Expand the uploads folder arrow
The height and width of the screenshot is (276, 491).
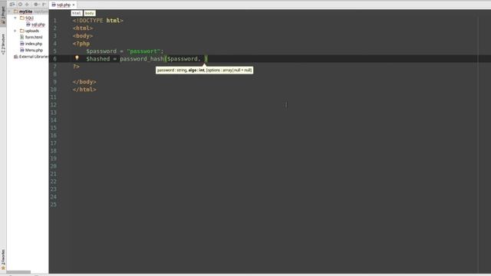point(15,31)
